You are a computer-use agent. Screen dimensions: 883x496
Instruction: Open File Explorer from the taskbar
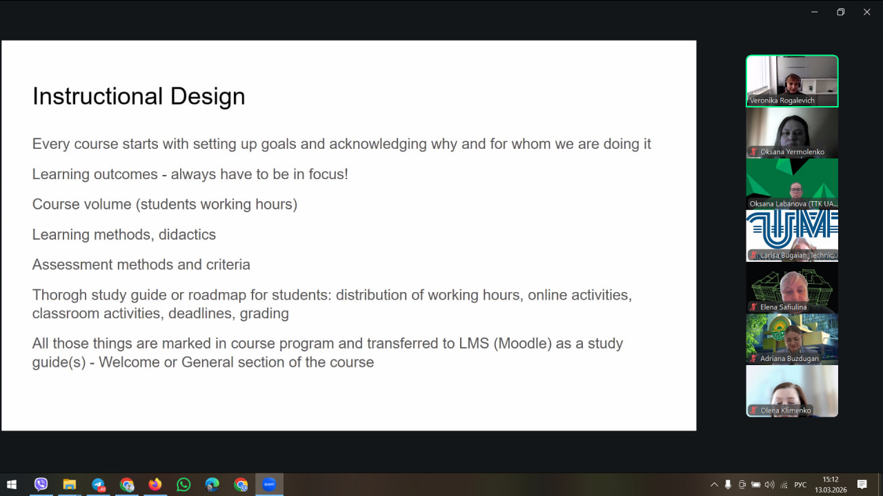tap(69, 484)
